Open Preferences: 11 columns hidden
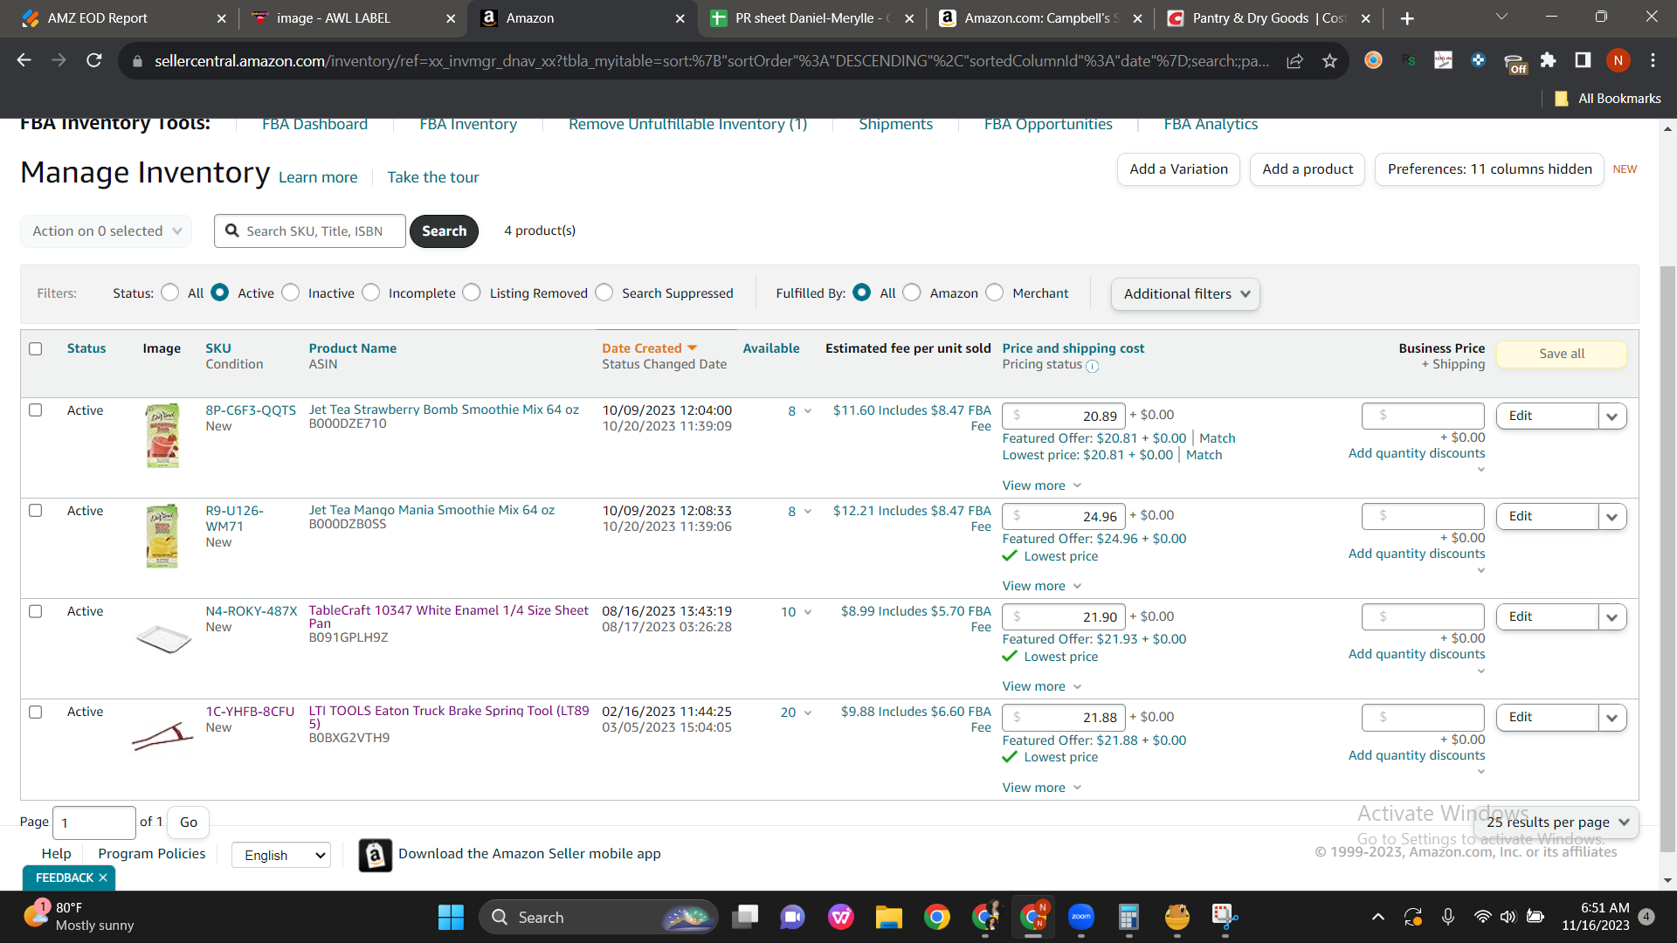Image resolution: width=1677 pixels, height=943 pixels. pyautogui.click(x=1489, y=169)
